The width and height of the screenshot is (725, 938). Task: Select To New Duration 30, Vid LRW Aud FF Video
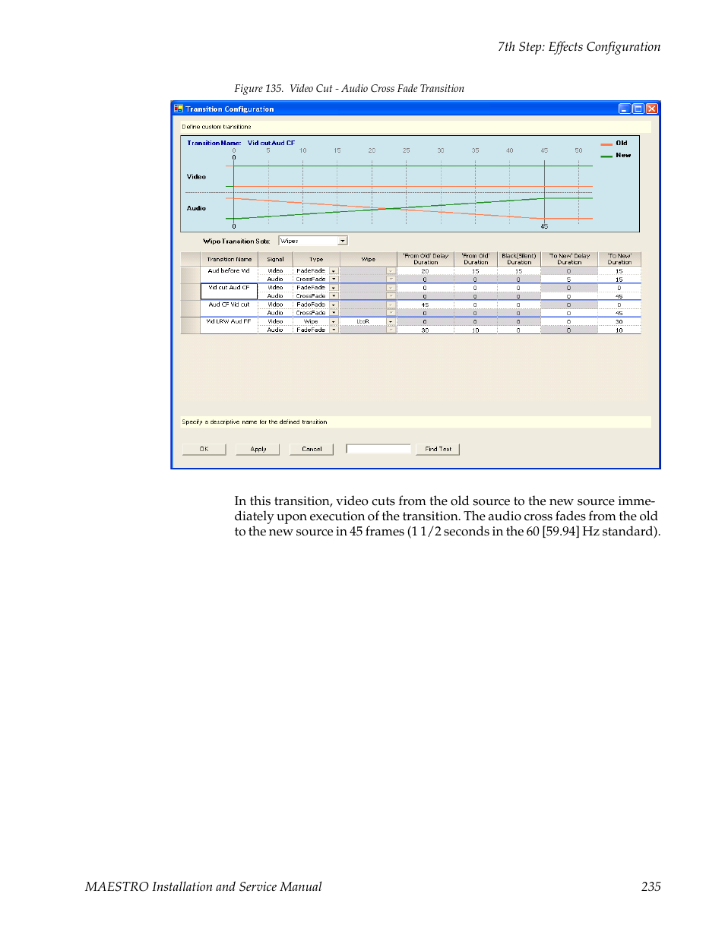point(619,321)
